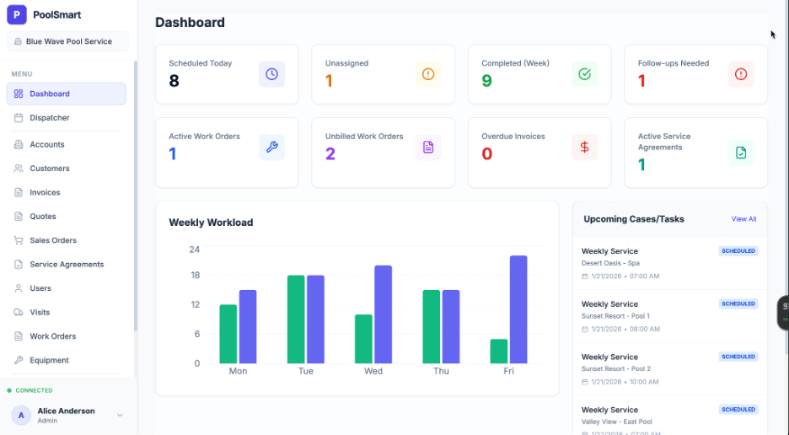The height and width of the screenshot is (435, 789).
Task: Open Dispatcher from the sidebar
Action: [49, 118]
